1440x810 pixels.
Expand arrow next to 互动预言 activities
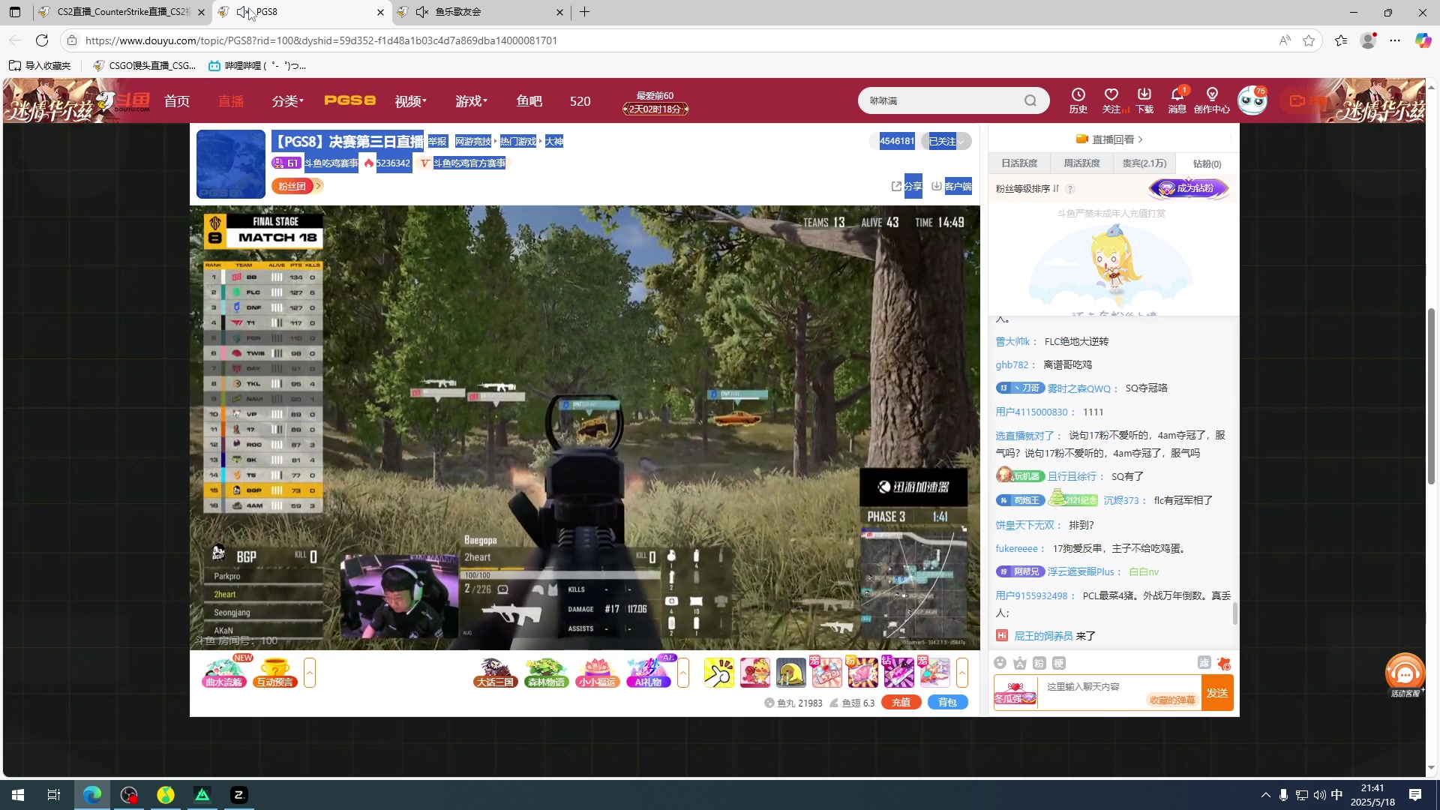(x=310, y=673)
